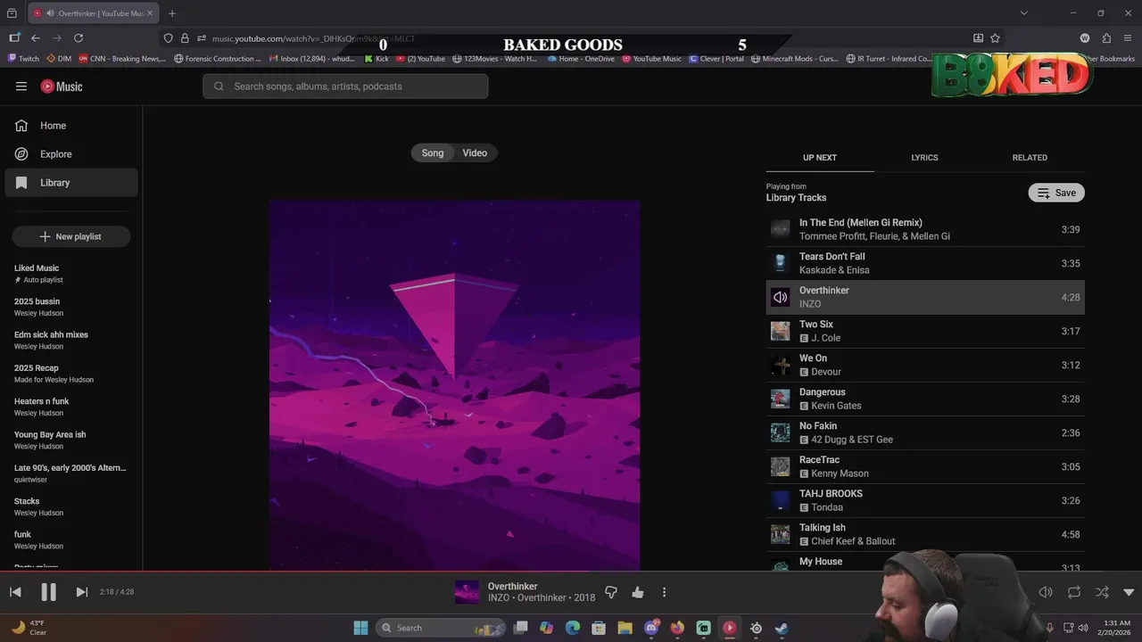Open Library in sidebar
The height and width of the screenshot is (642, 1142).
point(71,183)
